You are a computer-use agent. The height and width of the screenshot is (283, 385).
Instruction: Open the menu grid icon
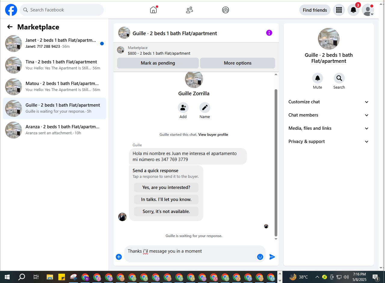(339, 10)
